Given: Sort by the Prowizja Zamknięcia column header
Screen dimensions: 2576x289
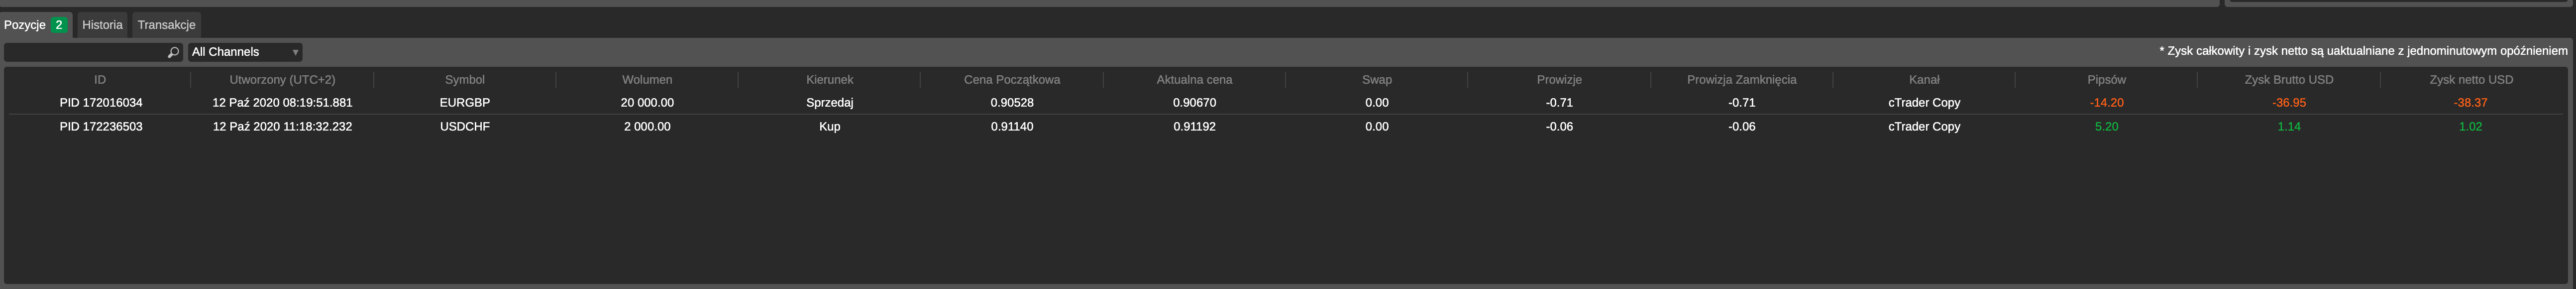Looking at the screenshot, I should click(x=1741, y=79).
